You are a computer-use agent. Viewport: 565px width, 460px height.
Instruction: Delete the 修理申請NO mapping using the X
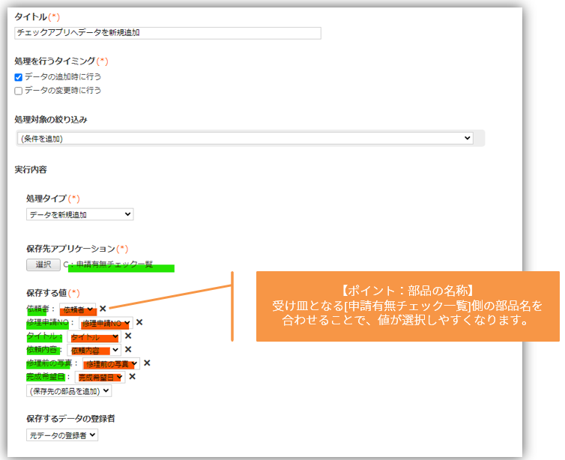pos(139,322)
